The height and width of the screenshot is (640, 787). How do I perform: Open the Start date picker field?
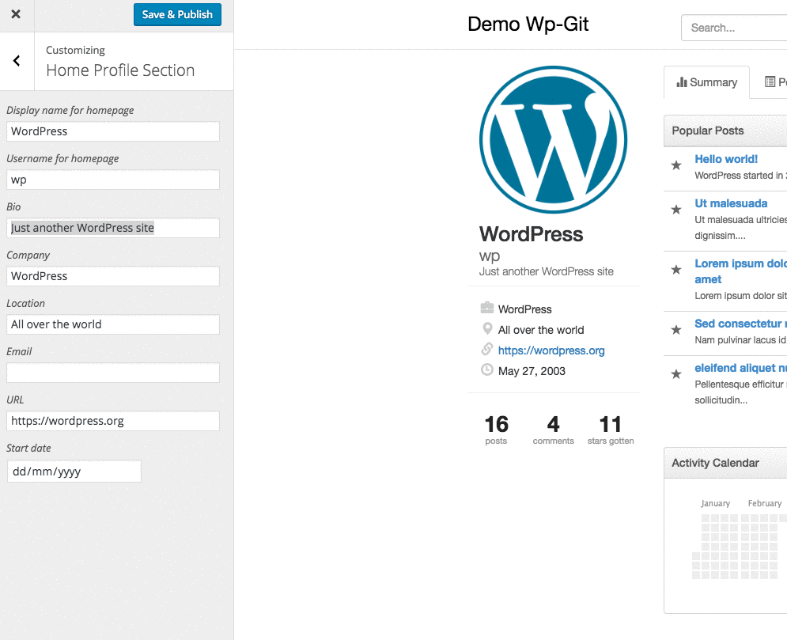[74, 471]
